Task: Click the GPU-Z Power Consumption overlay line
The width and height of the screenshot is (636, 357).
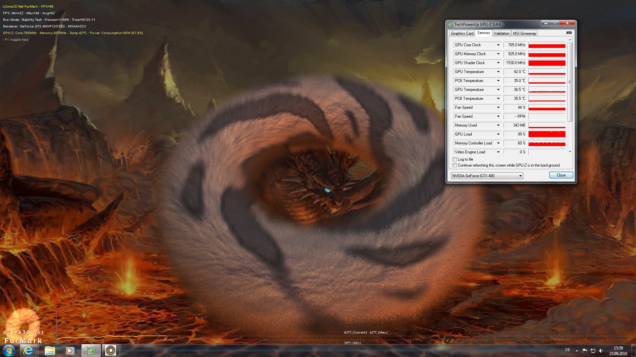Action: pyautogui.click(x=73, y=33)
